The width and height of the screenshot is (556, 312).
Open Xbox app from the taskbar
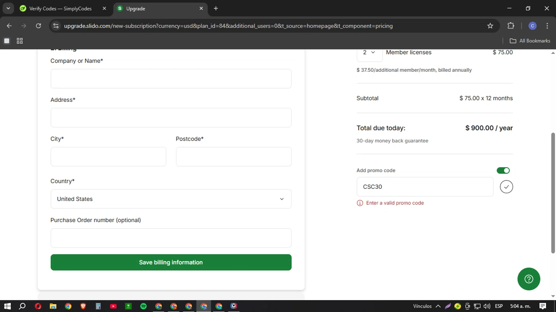click(128, 306)
